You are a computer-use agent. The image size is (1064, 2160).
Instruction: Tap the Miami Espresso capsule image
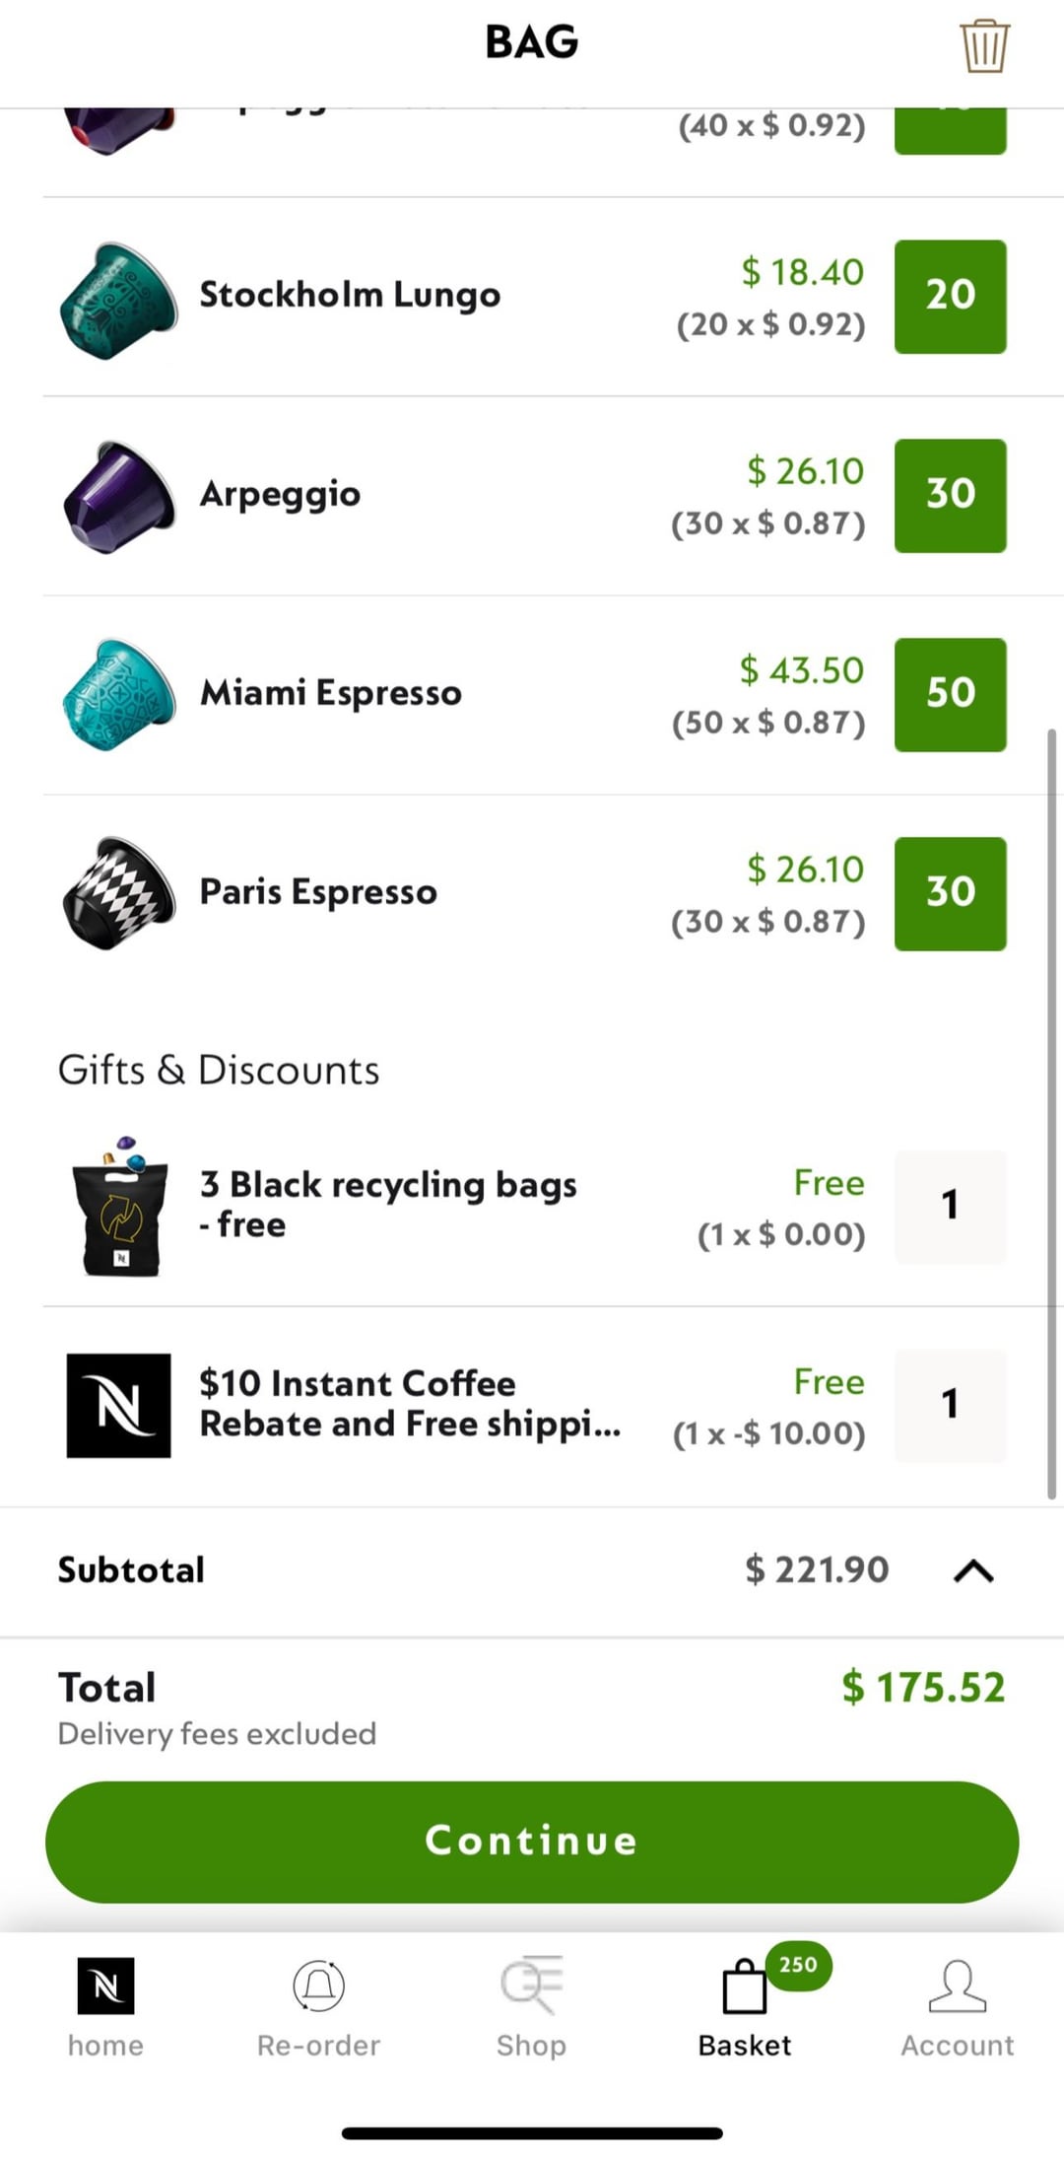tap(119, 694)
